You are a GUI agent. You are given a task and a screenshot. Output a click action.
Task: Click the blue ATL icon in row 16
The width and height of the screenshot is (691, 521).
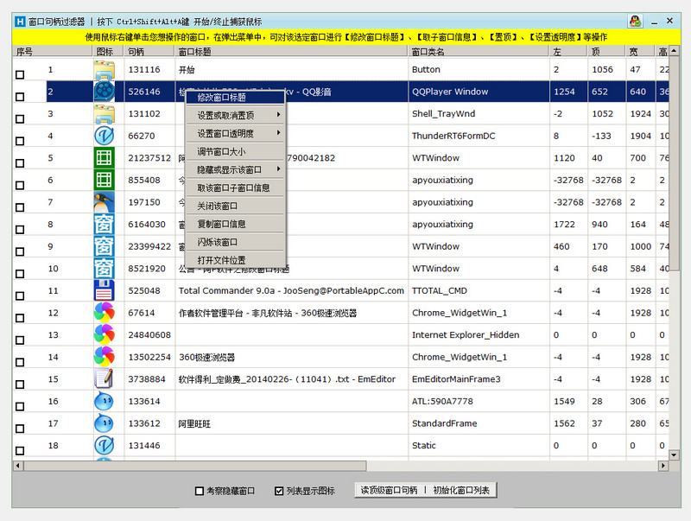pyautogui.click(x=105, y=401)
